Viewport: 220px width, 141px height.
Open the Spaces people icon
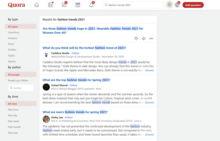click(78, 5)
